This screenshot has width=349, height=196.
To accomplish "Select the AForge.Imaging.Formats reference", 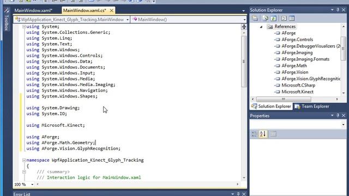I will pyautogui.click(x=305, y=59).
